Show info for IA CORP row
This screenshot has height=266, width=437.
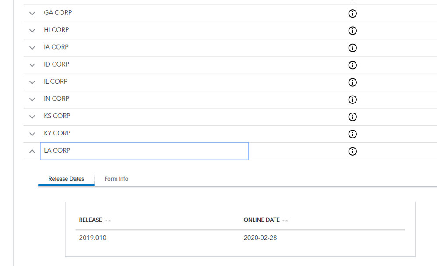coord(352,48)
